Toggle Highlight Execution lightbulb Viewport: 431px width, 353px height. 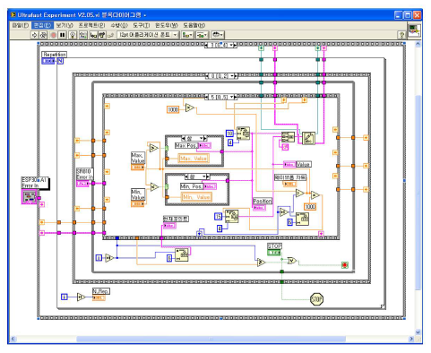pyautogui.click(x=73, y=35)
